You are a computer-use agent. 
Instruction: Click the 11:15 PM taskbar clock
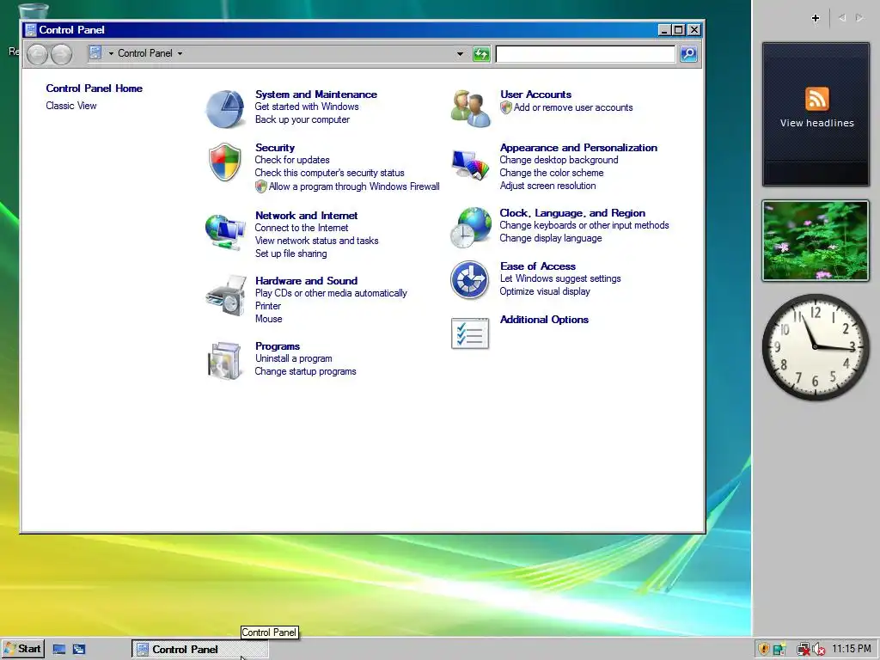pos(852,649)
